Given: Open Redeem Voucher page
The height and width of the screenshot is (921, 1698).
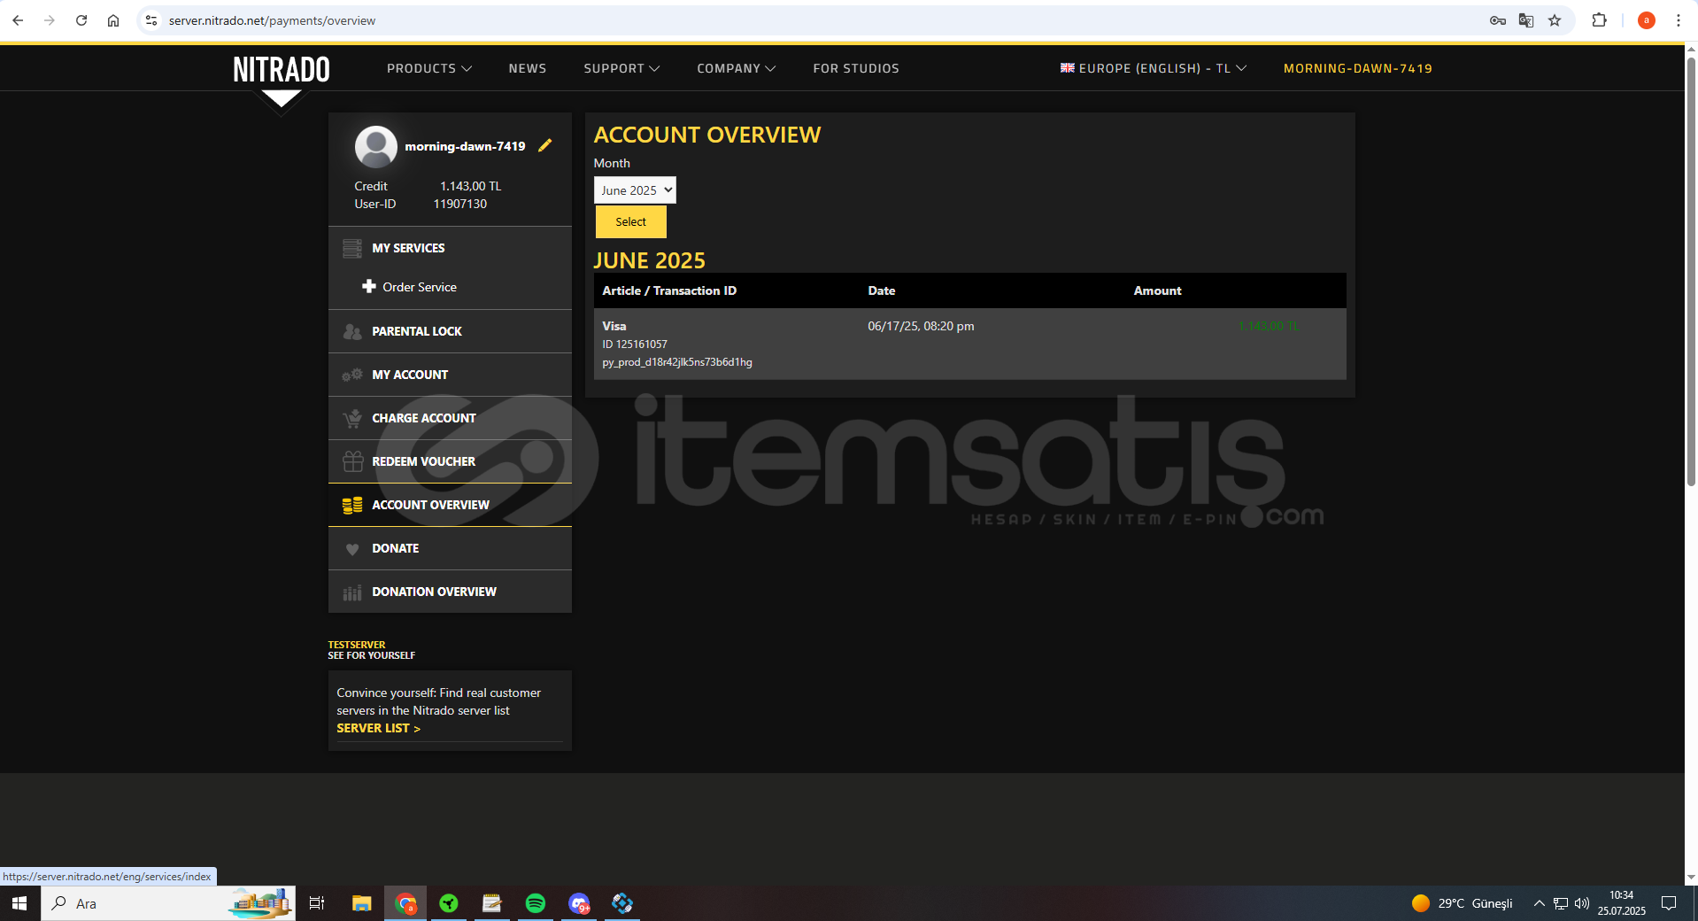Looking at the screenshot, I should point(423,461).
